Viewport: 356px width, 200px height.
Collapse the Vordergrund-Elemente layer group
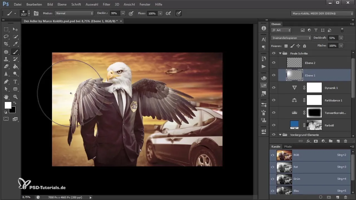[x=280, y=135]
